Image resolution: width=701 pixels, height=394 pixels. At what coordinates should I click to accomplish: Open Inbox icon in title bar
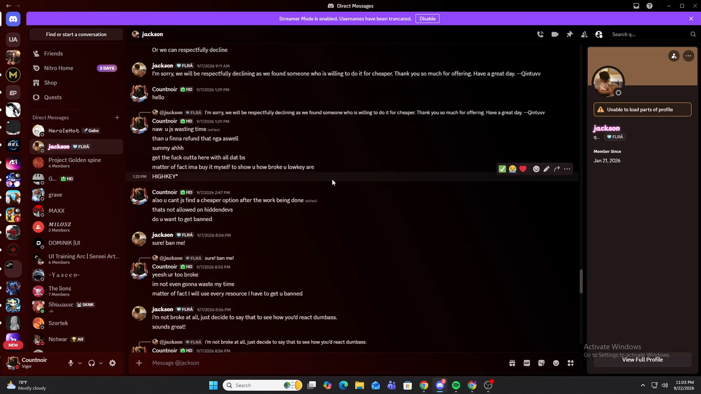pos(636,6)
